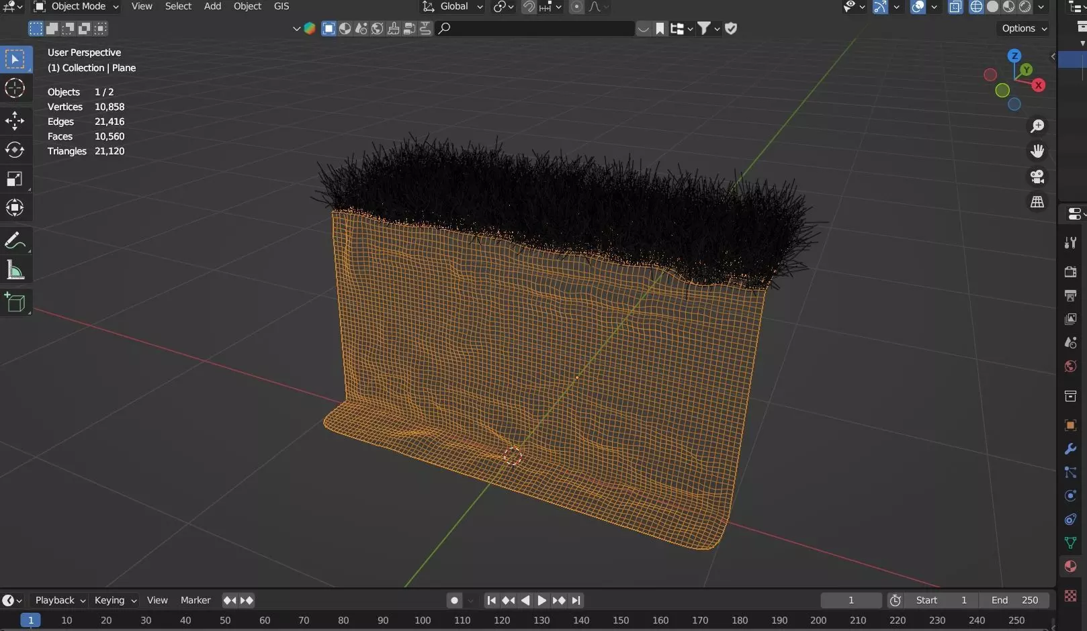Open the Scene properties tab

tap(1071, 342)
